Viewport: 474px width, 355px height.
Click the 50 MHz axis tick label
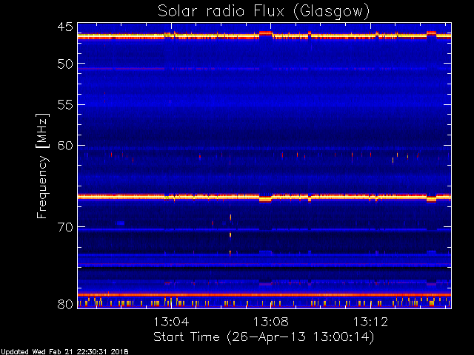tap(65, 64)
